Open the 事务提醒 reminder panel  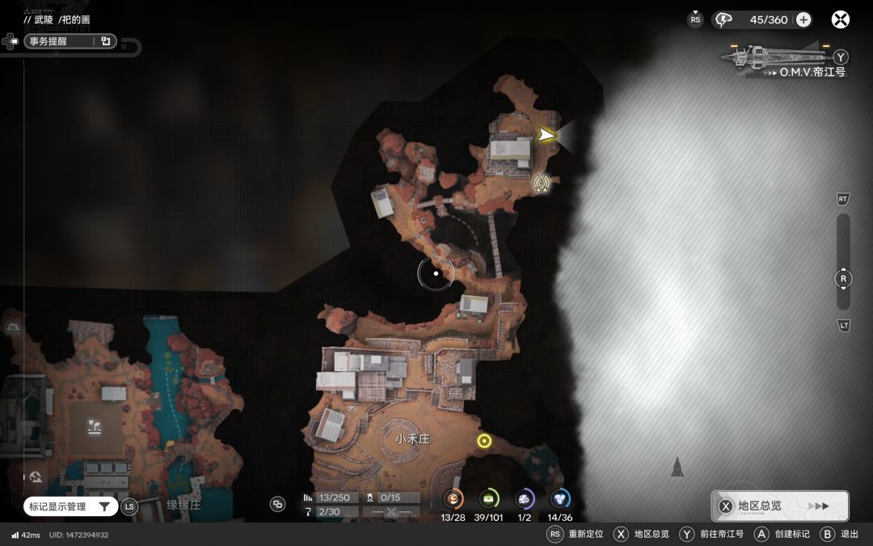point(70,41)
